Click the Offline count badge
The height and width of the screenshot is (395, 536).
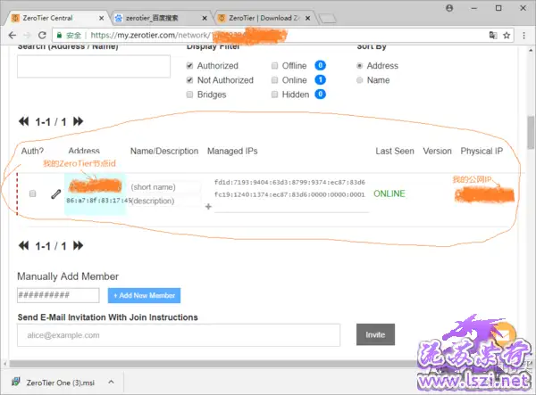[321, 65]
